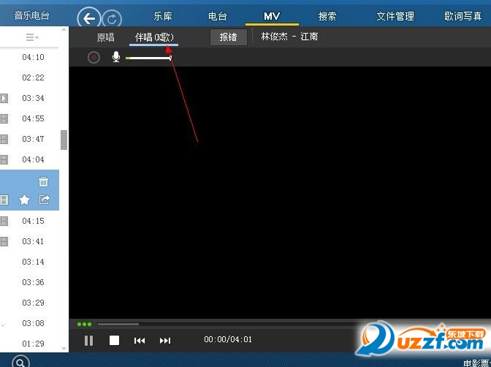The width and height of the screenshot is (491, 367).
Task: Select 伴唱(K歌) karaoke mode
Action: 154,37
